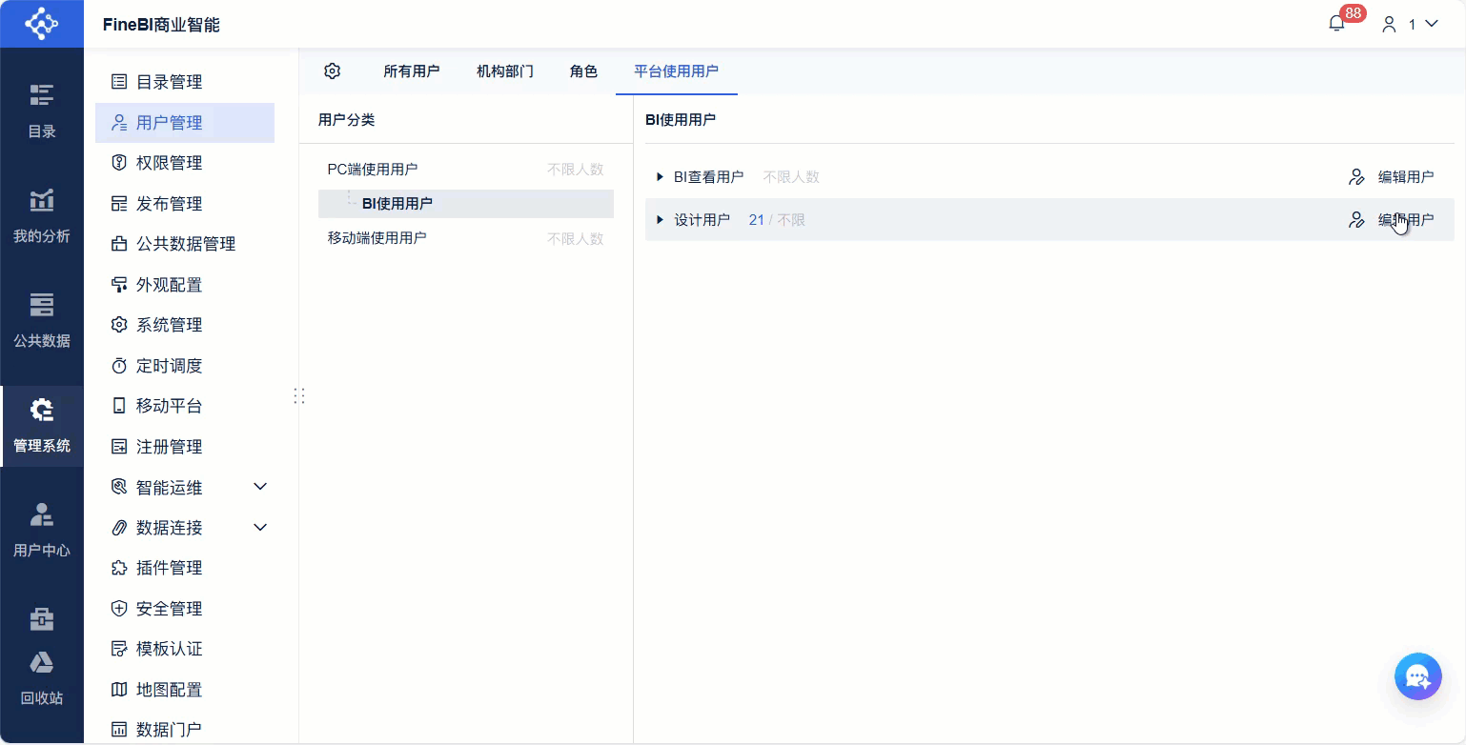The height and width of the screenshot is (745, 1466).
Task: Open the user settings gear beside 所有用户
Action: coord(332,70)
